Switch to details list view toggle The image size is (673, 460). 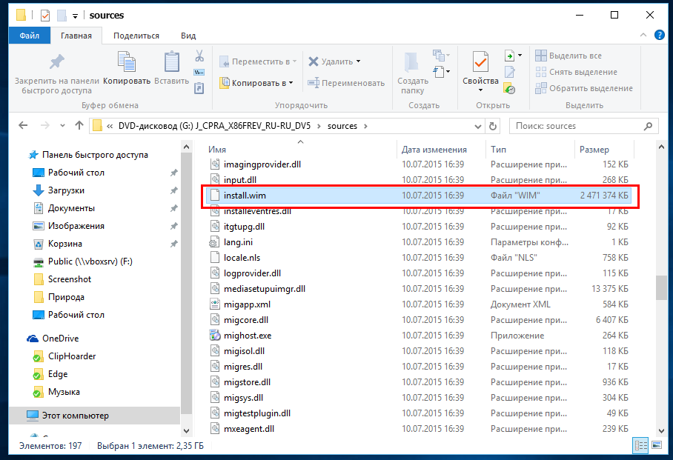click(640, 445)
